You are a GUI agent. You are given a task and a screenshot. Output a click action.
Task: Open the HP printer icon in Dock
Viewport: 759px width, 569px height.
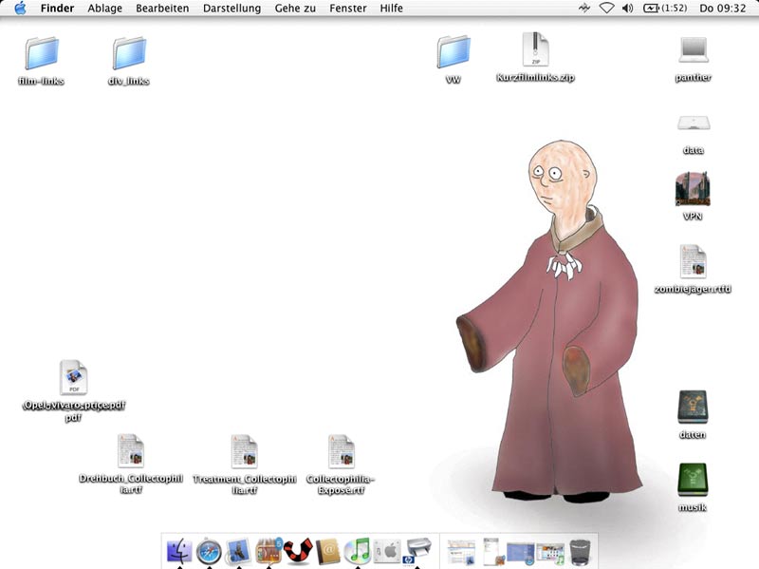[417, 552]
